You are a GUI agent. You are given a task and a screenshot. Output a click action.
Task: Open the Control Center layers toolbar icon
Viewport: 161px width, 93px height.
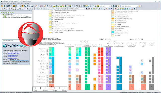(14, 6)
